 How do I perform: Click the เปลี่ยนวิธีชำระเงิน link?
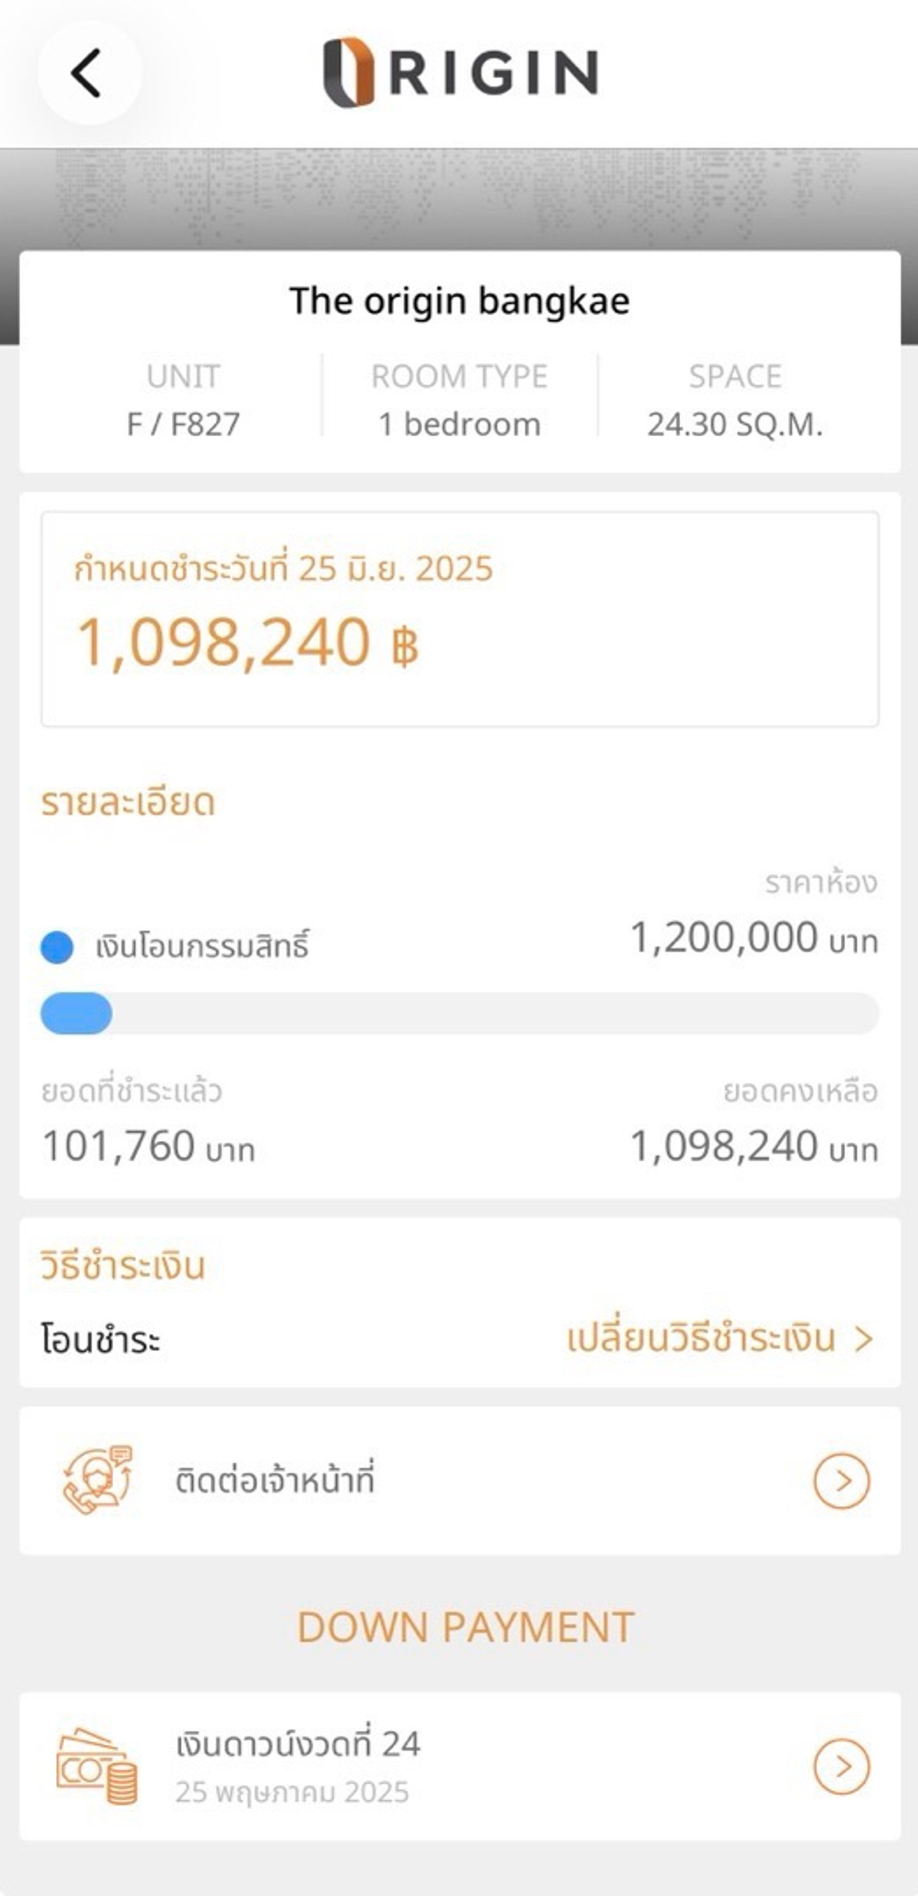701,1339
